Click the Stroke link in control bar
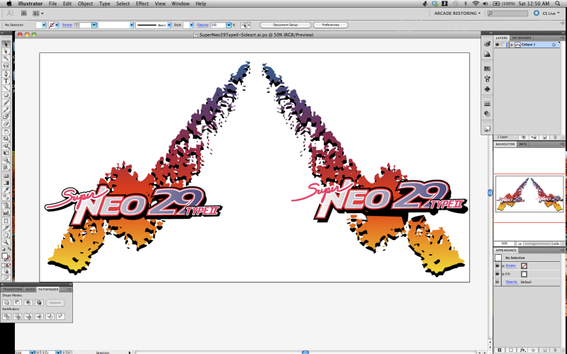Viewport: 567px width, 354px height. click(x=67, y=25)
